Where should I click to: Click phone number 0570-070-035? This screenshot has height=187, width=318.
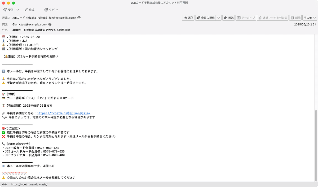point(54,151)
